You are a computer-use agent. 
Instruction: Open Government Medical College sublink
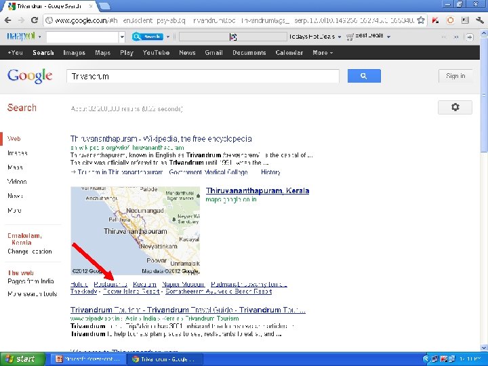(x=208, y=172)
